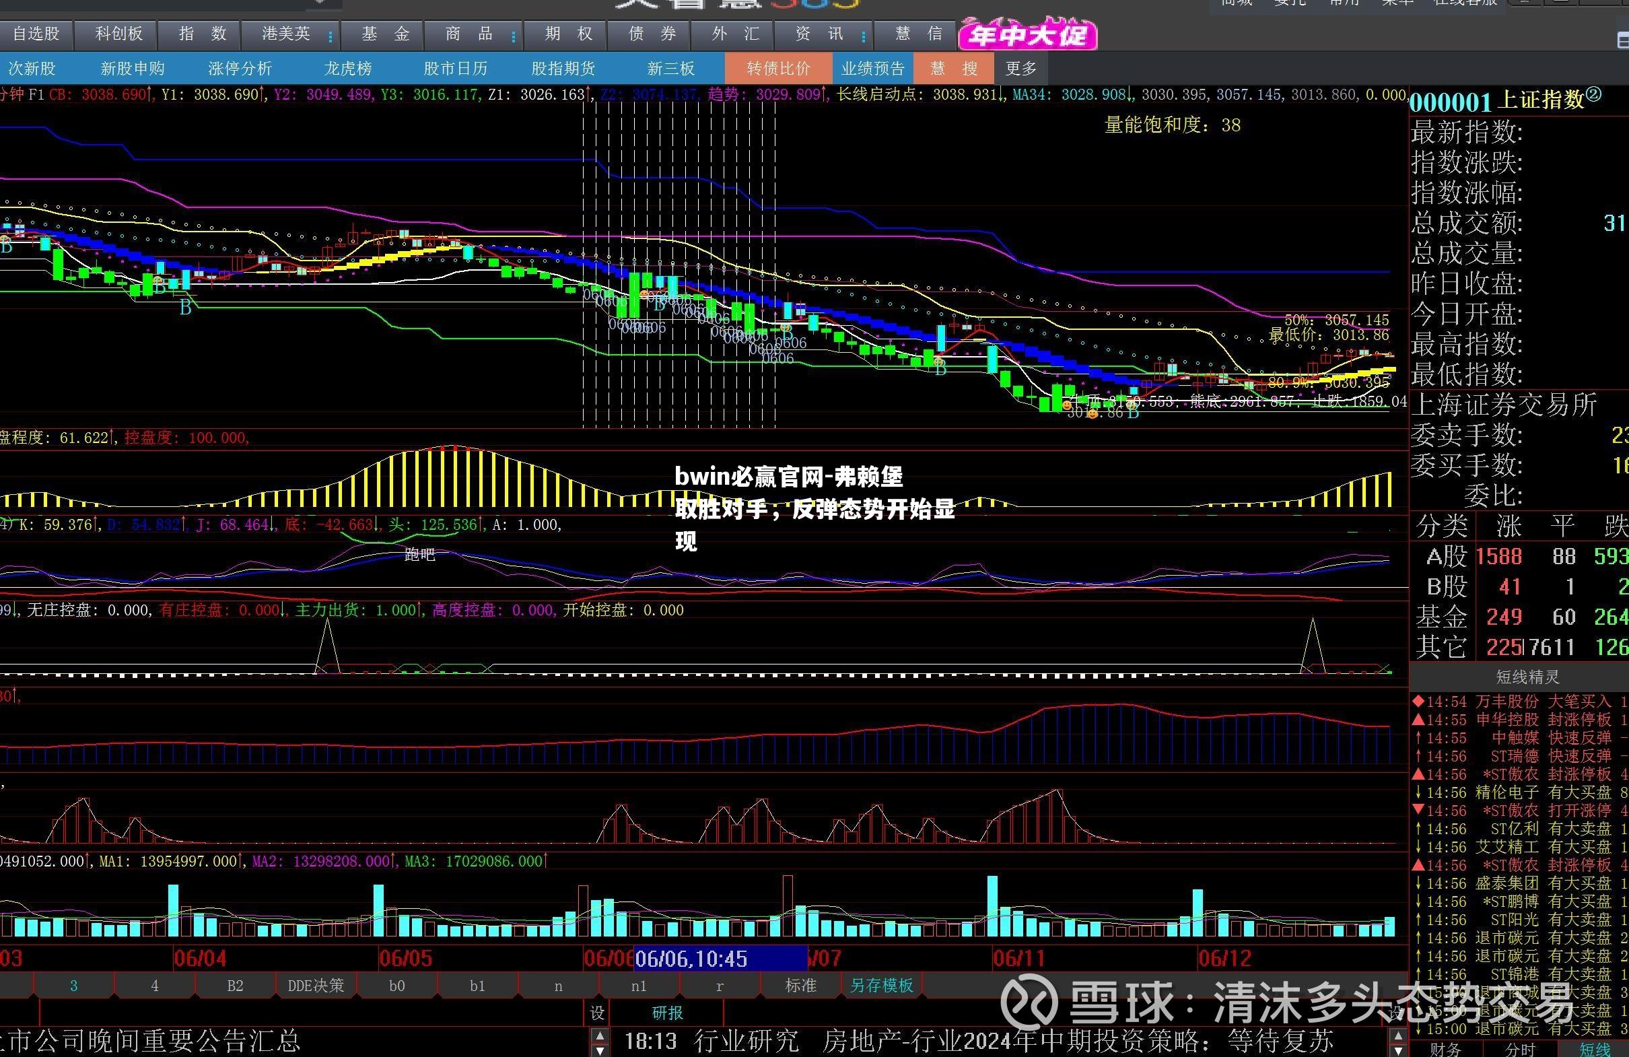Open the 新股申购 page
This screenshot has width=1629, height=1057.
(132, 69)
